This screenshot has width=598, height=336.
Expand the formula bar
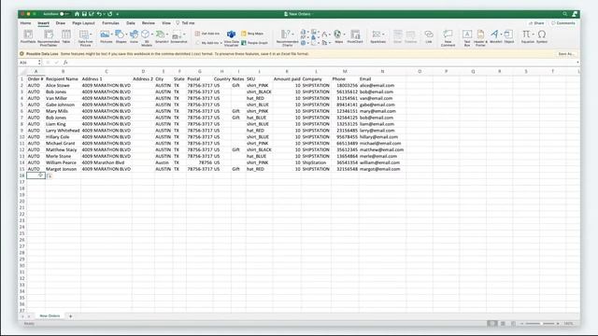click(x=577, y=63)
